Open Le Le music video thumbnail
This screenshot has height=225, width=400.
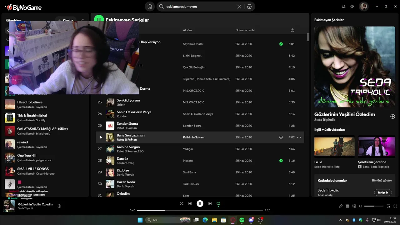334,146
